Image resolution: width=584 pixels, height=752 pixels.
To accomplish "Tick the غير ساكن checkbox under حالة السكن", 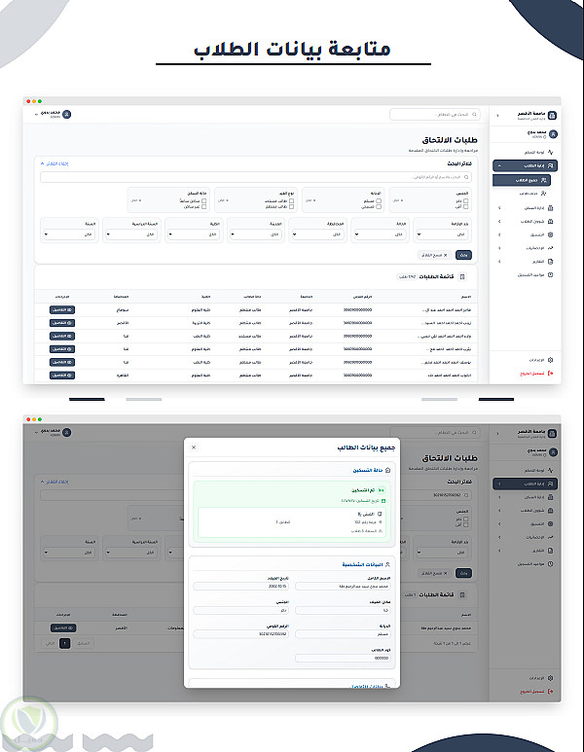I will tap(203, 206).
